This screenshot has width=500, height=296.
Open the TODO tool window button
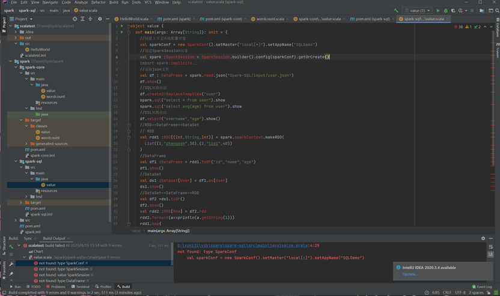click(33, 287)
